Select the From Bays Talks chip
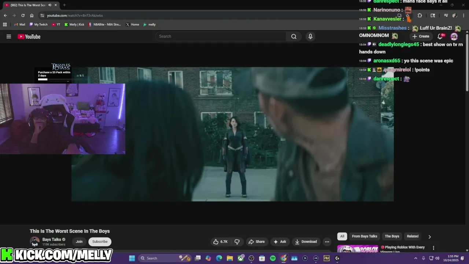The width and height of the screenshot is (469, 264). [x=365, y=236]
